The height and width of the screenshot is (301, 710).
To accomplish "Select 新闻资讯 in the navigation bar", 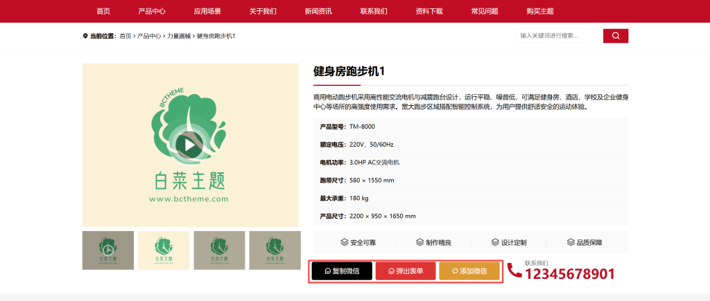I will click(318, 11).
